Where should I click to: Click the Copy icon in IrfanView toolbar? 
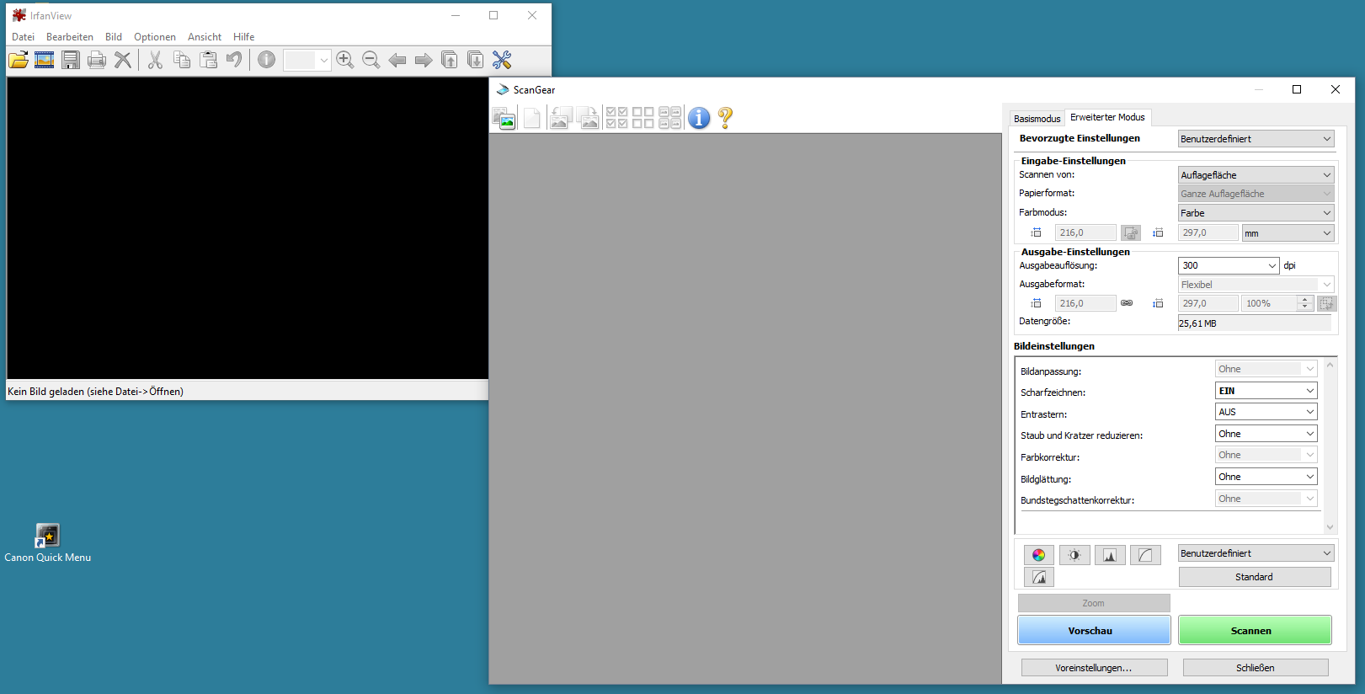pyautogui.click(x=181, y=60)
